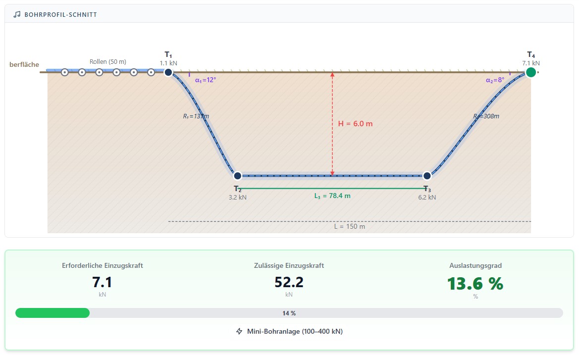The image size is (579, 355).
Task: Select the green T4 exit point node
Action: point(531,72)
